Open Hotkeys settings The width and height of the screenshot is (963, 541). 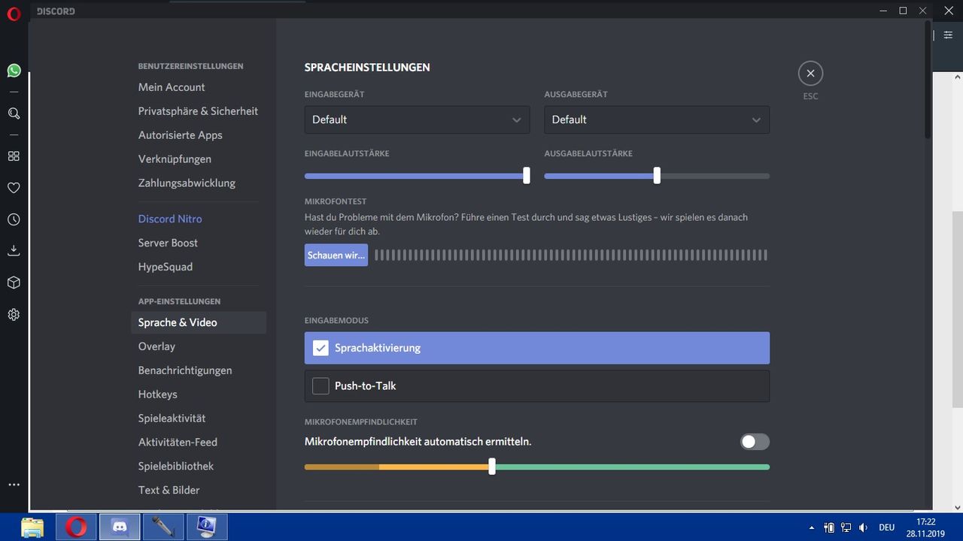(158, 394)
